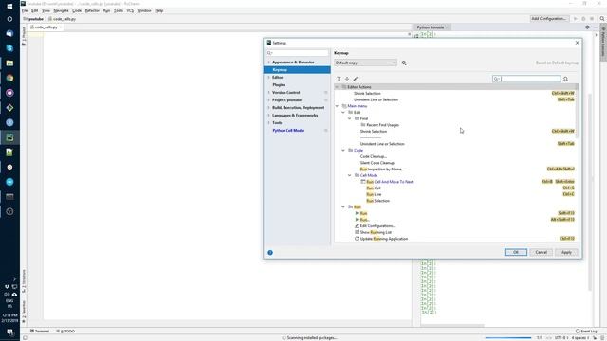Image resolution: width=607 pixels, height=341 pixels.
Task: Open Terminal tool window
Action: click(40, 331)
